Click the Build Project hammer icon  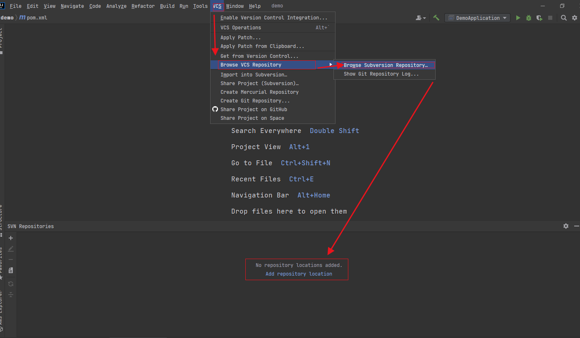[x=436, y=18]
